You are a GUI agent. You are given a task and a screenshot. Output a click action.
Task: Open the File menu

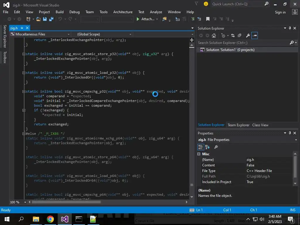(6, 12)
